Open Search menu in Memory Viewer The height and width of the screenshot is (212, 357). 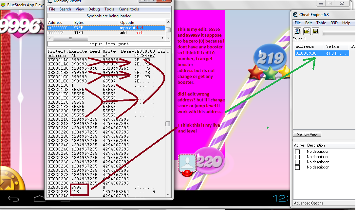(66, 9)
